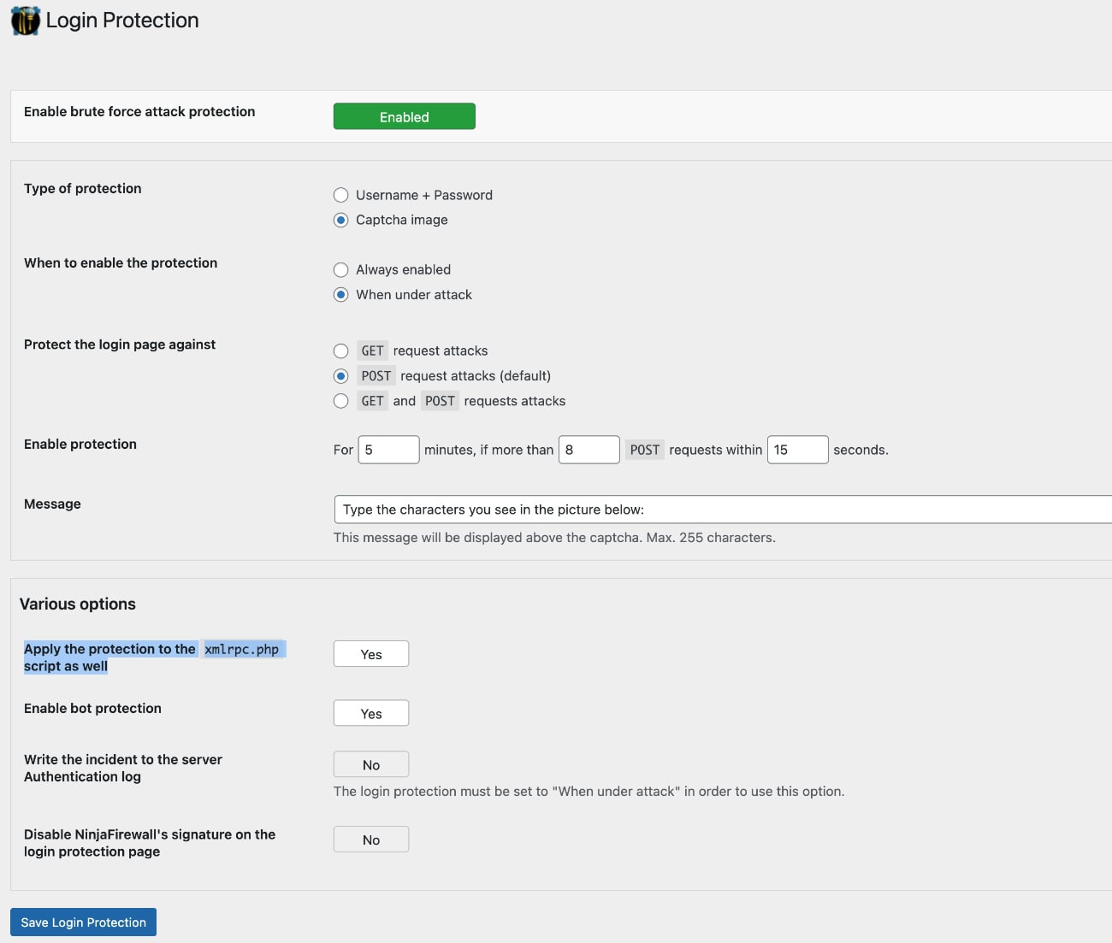Screen dimensions: 1112x943
Task: Switch bot protection off
Action: pos(370,712)
